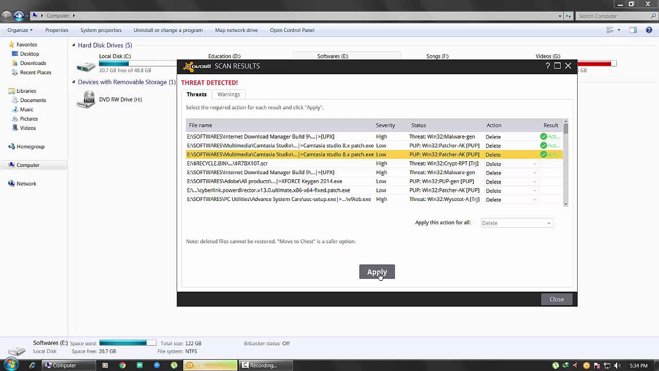This screenshot has height=371, width=659.
Task: Open Desktop in Favorites sidebar
Action: point(29,54)
